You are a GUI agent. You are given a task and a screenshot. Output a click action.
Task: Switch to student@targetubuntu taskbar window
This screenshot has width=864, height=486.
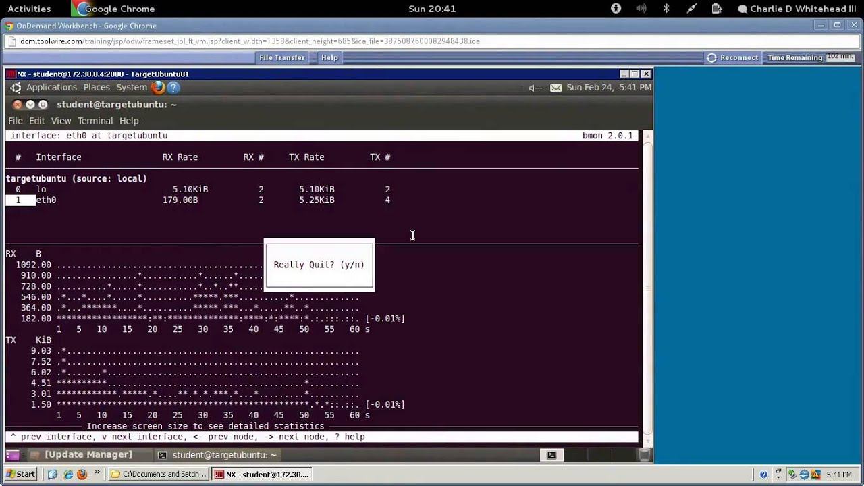[x=217, y=455]
